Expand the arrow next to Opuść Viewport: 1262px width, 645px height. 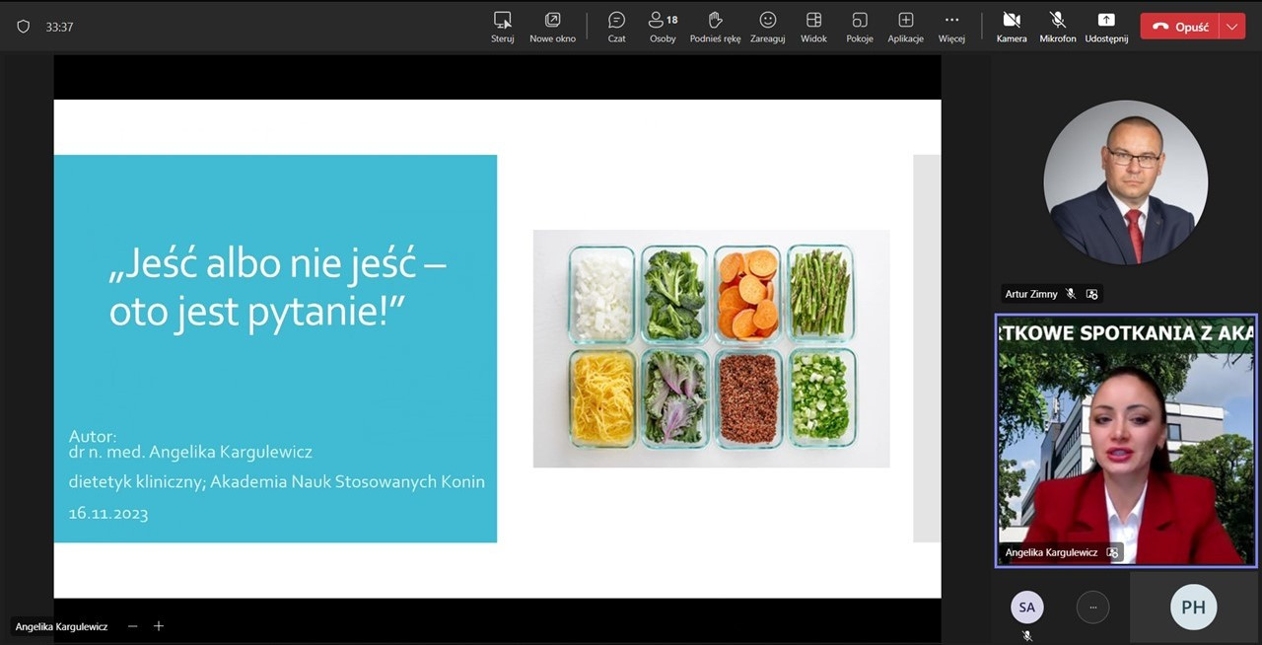[1232, 27]
